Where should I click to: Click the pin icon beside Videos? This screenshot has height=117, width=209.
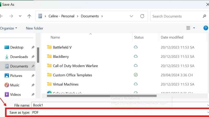33,94
